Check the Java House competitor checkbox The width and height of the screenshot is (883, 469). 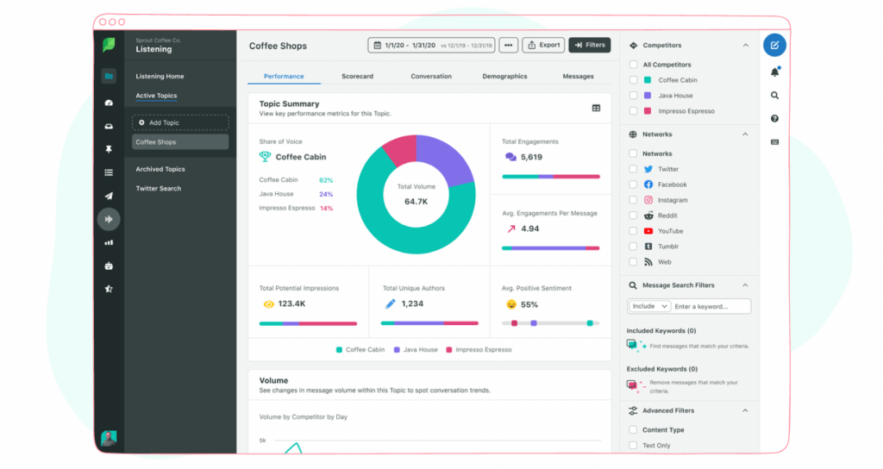tap(633, 96)
